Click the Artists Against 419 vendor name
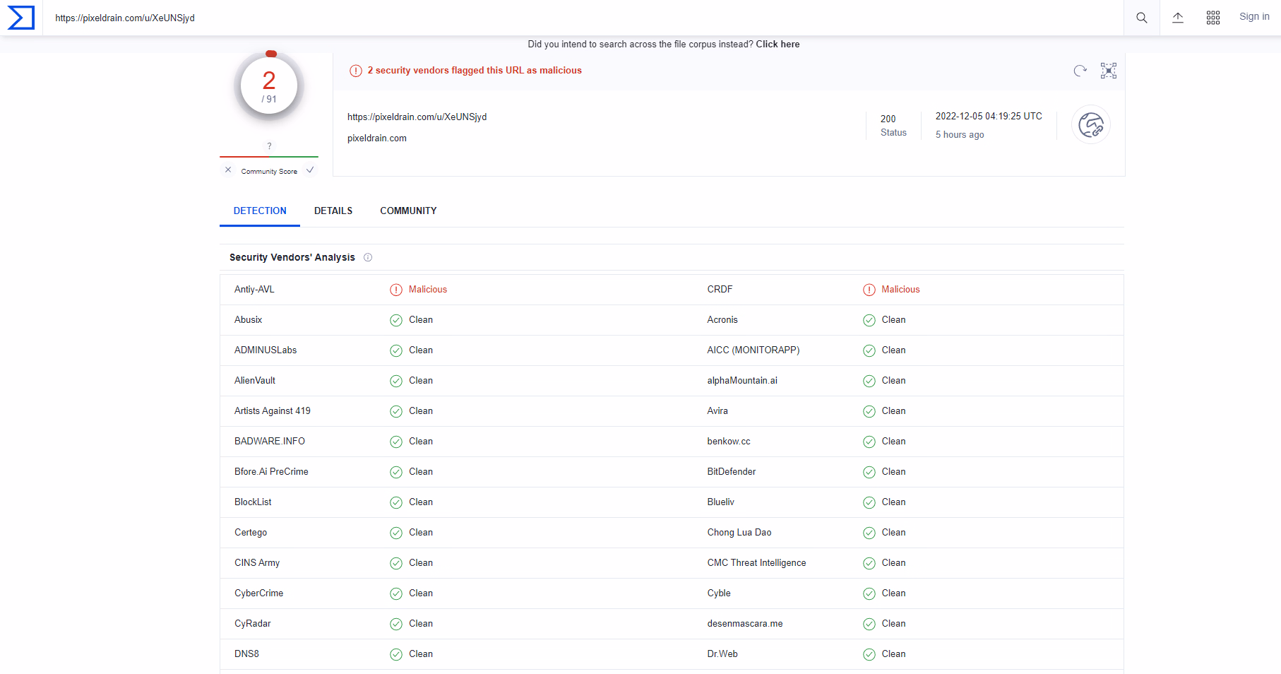 coord(273,411)
